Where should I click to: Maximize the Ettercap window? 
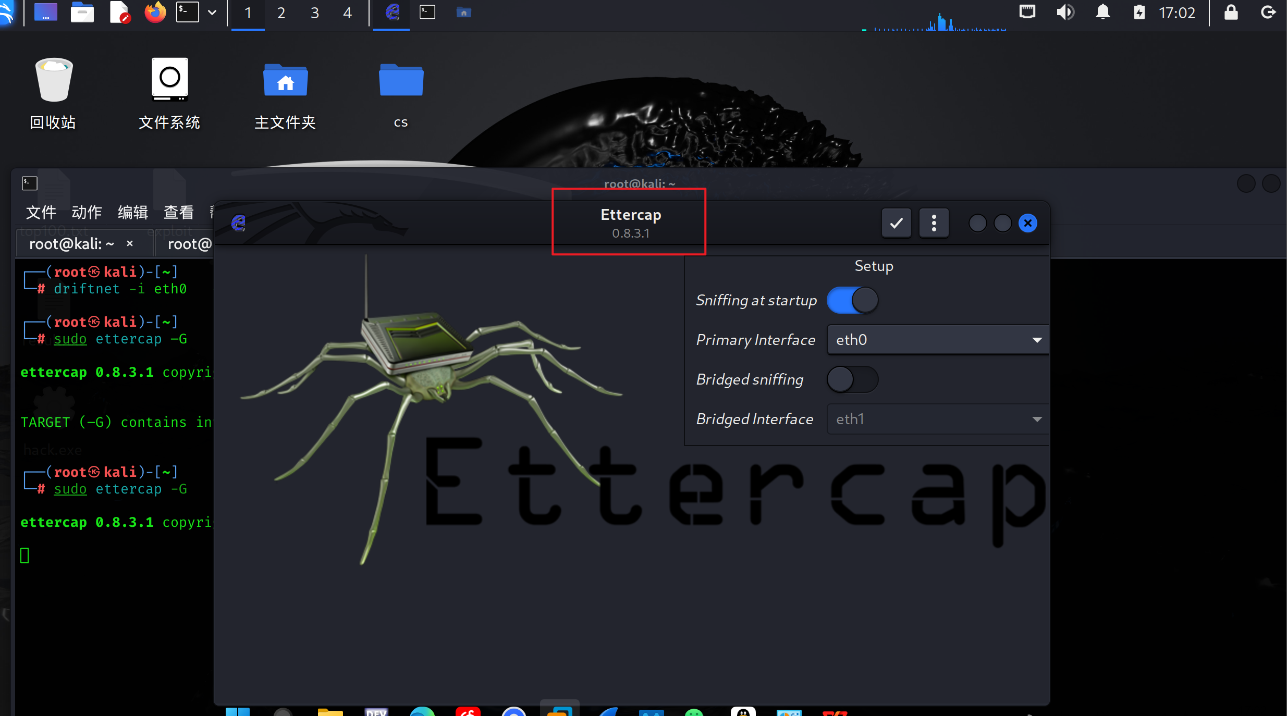pyautogui.click(x=1002, y=223)
